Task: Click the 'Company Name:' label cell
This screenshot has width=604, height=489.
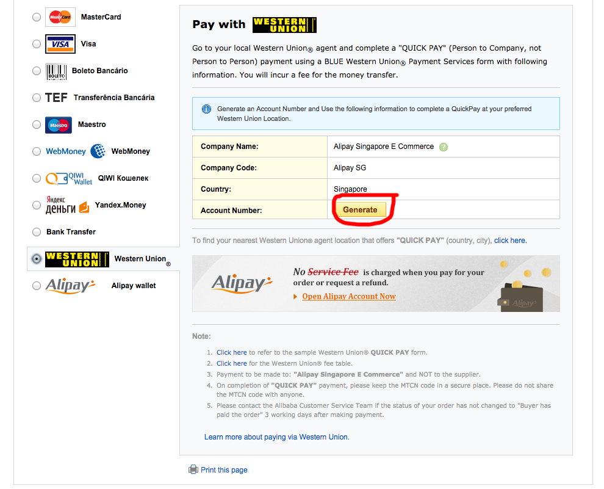Action: [260, 147]
